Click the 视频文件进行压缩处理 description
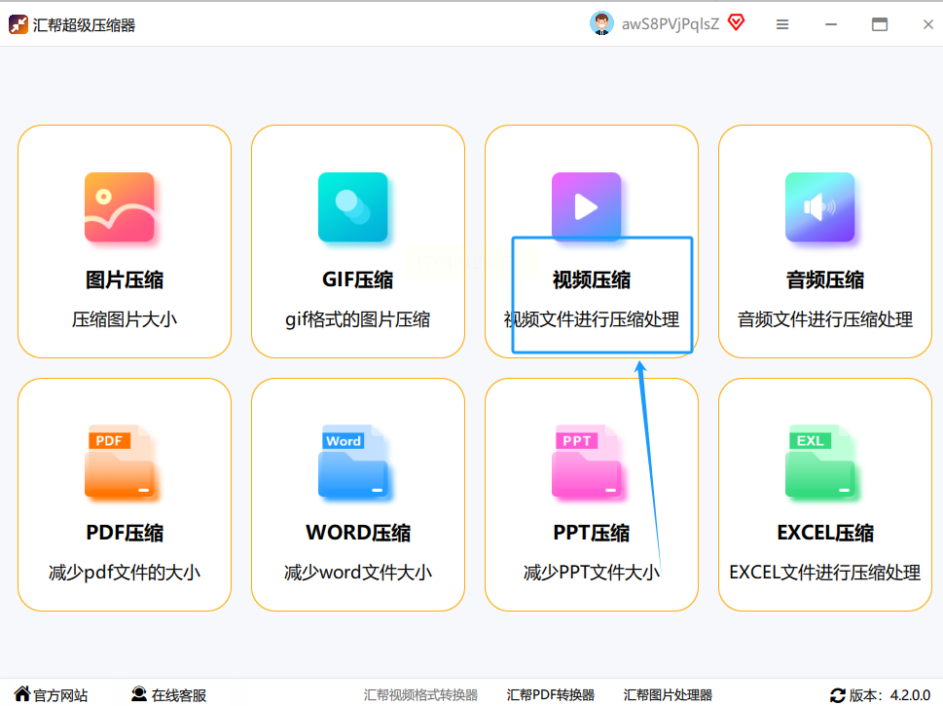943x706 pixels. click(x=592, y=319)
